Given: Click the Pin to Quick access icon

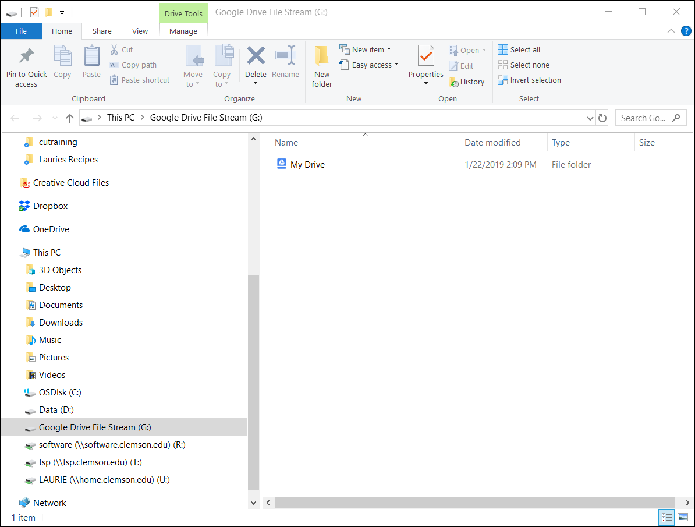Looking at the screenshot, I should point(27,56).
